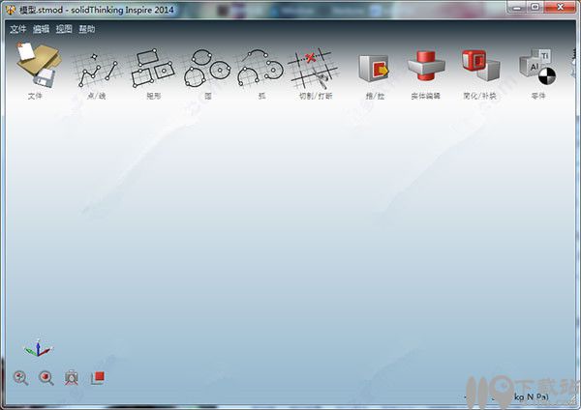
Task: Select the break curve pliers tool
Action: pyautogui.click(x=321, y=79)
